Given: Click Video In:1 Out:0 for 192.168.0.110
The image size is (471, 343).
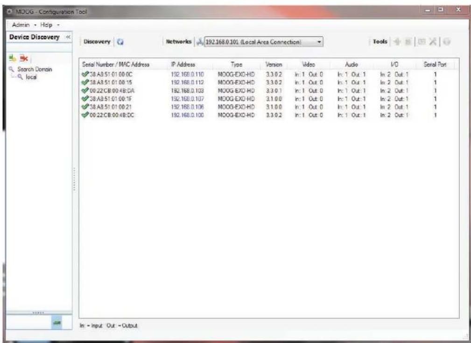Looking at the screenshot, I should [309, 74].
